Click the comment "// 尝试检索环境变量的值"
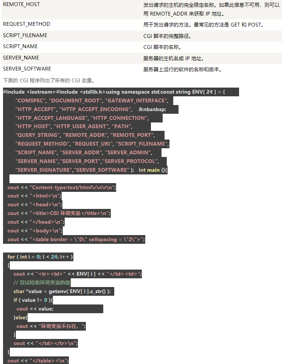 coord(42,283)
